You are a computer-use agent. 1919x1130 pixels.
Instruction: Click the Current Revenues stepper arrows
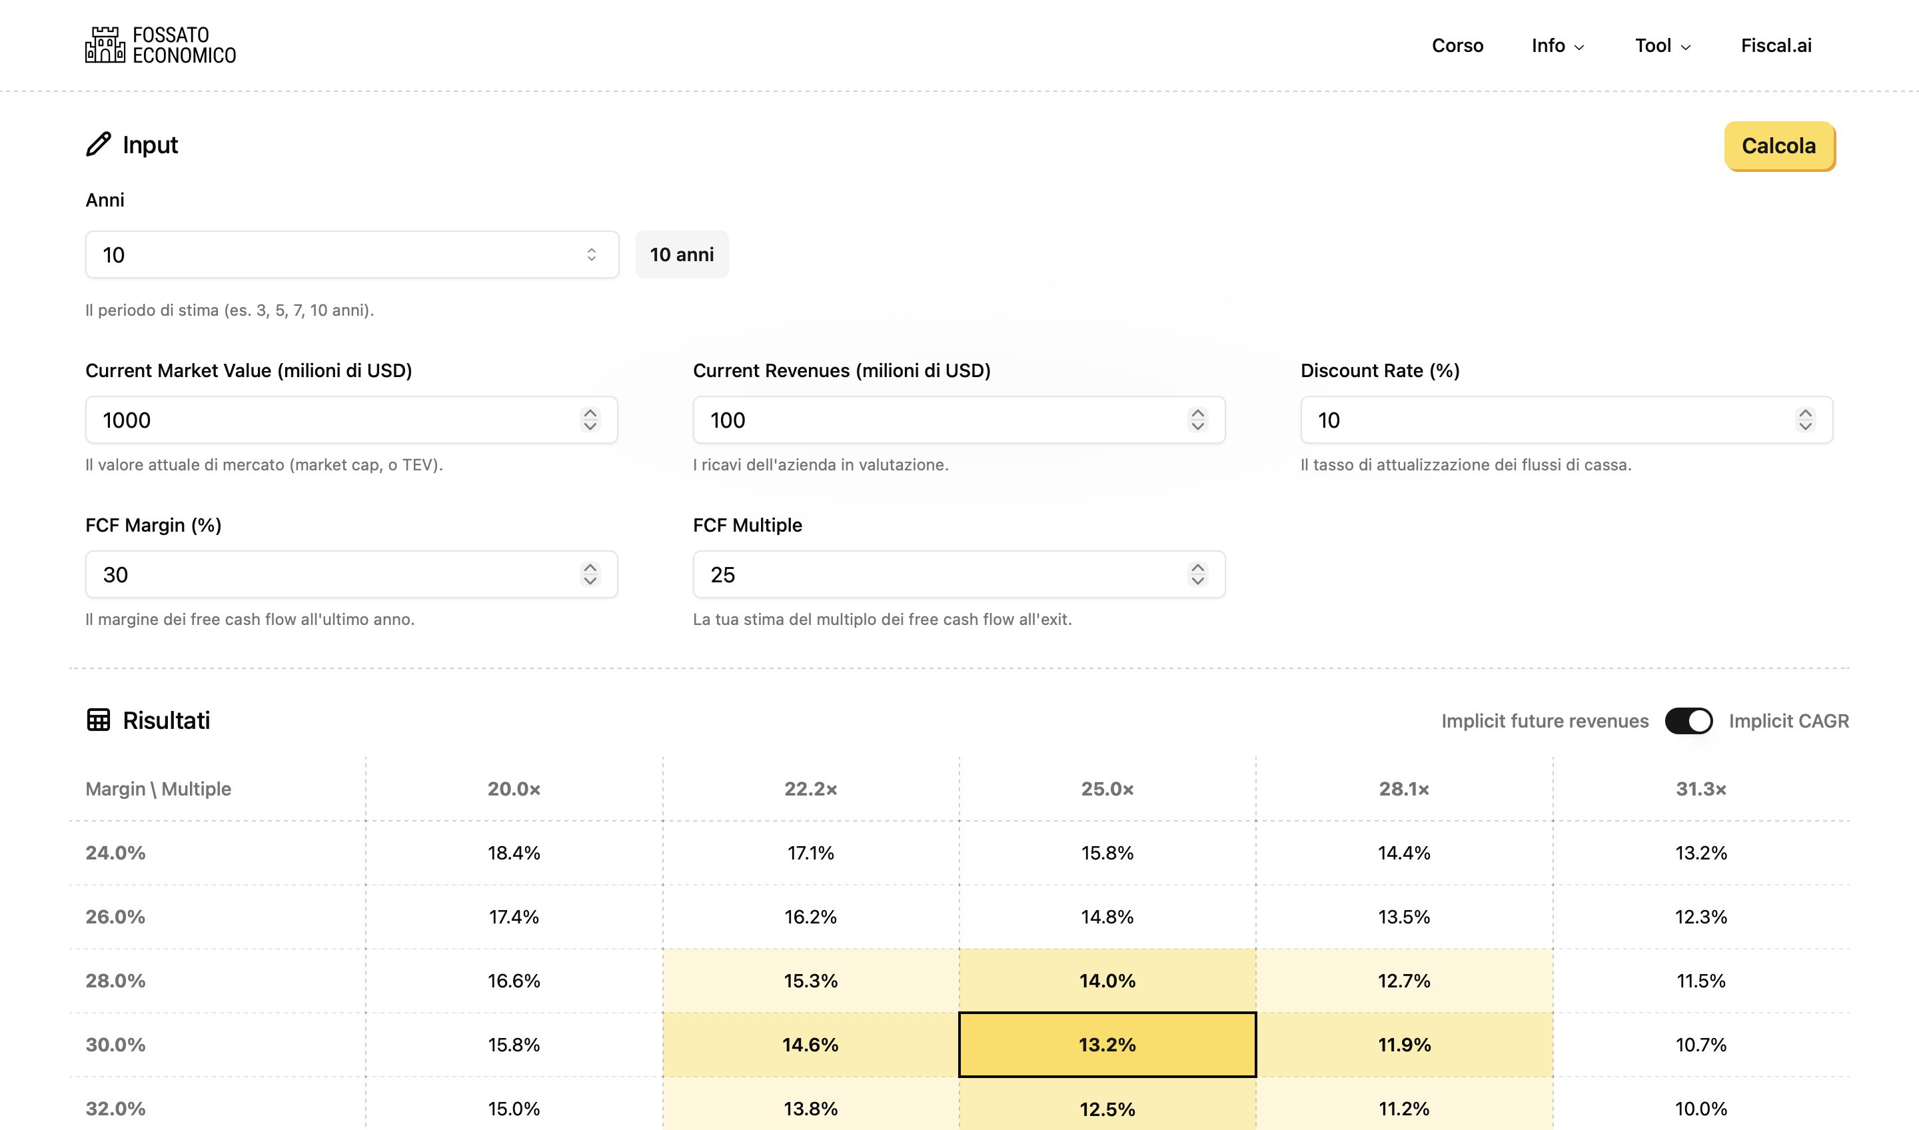(x=1197, y=420)
